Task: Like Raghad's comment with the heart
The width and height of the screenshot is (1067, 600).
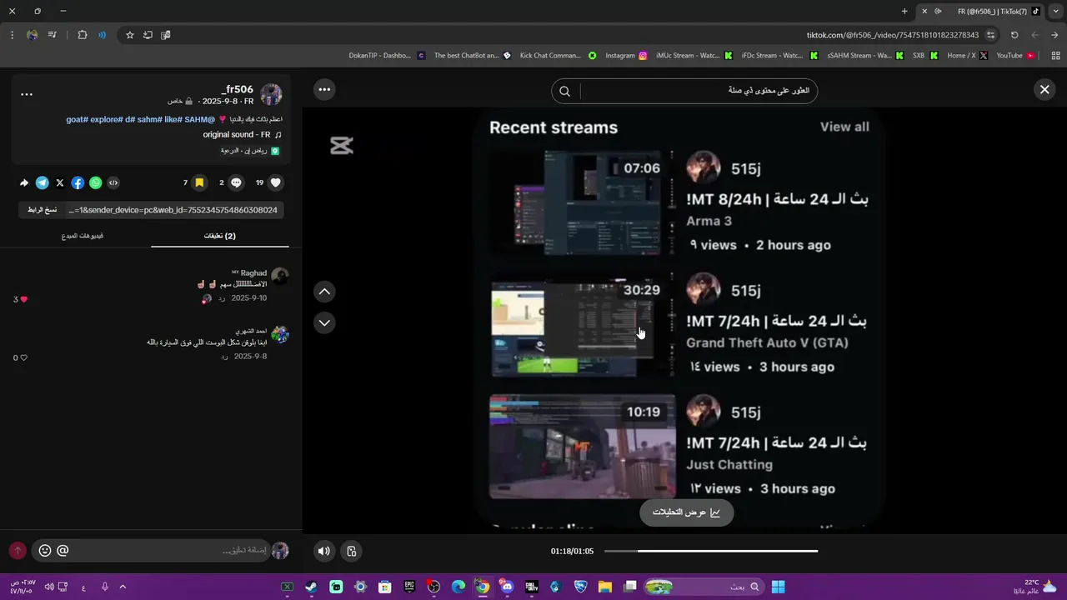Action: 23,299
